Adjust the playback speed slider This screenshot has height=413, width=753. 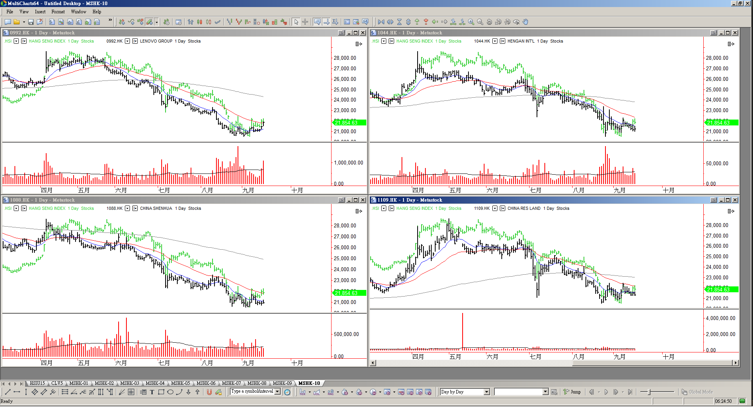650,392
